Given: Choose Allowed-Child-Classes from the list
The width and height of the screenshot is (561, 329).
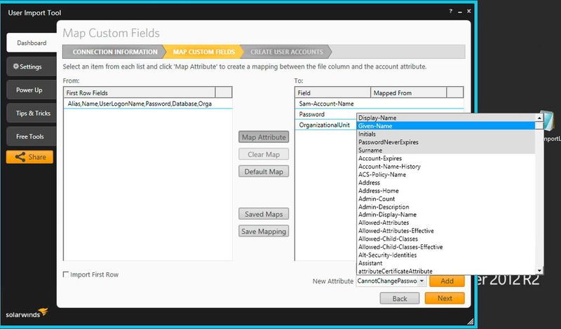Looking at the screenshot, I should pos(446,239).
